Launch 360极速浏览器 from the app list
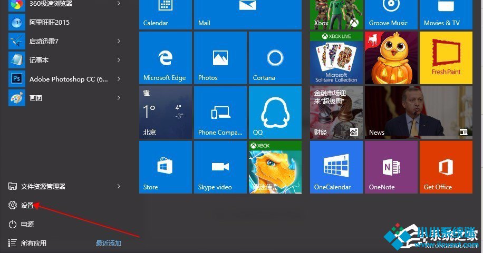This screenshot has width=483, height=253. (65, 4)
